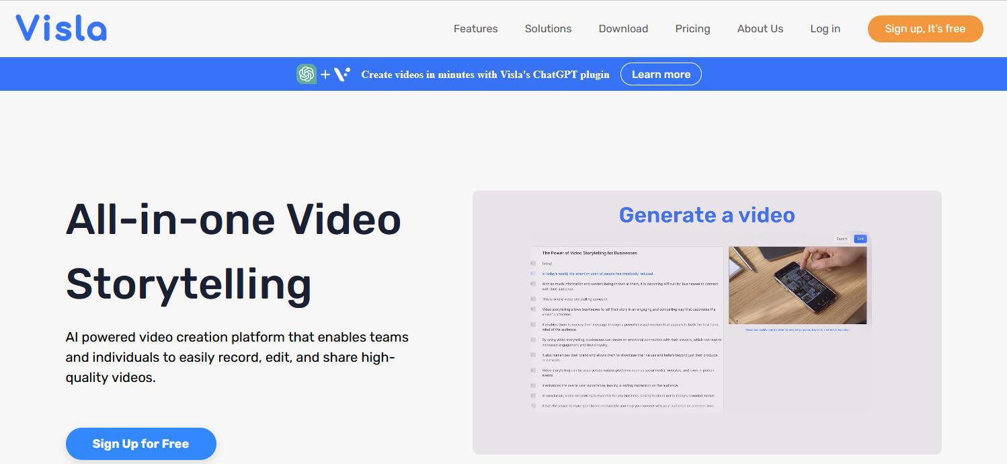The width and height of the screenshot is (1007, 464).
Task: Click the blue Edit button in the preview
Action: pyautogui.click(x=860, y=239)
